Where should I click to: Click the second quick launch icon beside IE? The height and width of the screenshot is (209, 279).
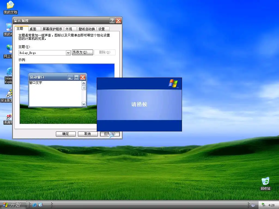(x=41, y=205)
